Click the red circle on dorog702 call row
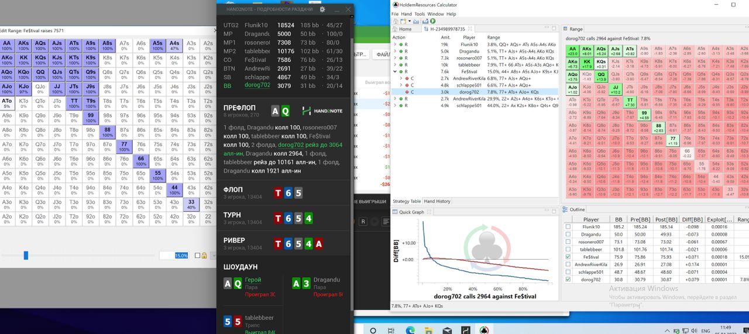Screen dimensions: 749x334 pos(407,92)
